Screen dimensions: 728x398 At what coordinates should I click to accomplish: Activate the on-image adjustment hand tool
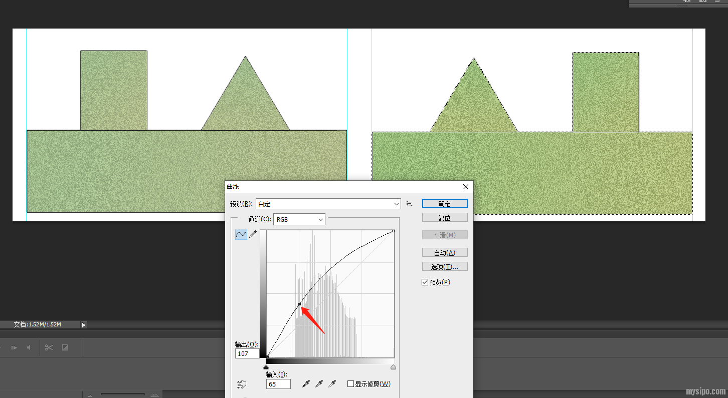click(242, 384)
